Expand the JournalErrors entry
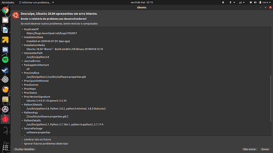Viewport: 273px width, 153px height. click(x=22, y=61)
